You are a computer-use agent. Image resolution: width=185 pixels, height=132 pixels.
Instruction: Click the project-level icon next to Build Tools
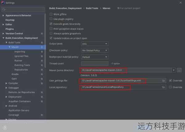tap(42, 43)
